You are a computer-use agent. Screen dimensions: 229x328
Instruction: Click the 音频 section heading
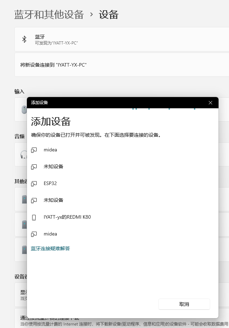tap(20, 136)
